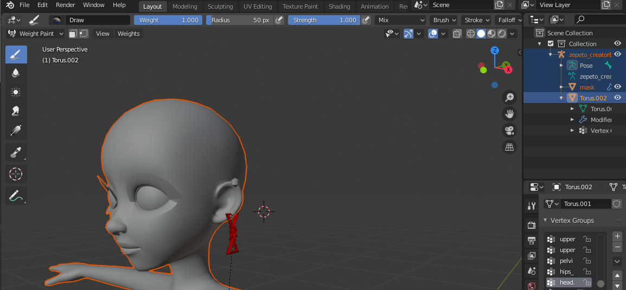626x290 pixels.
Task: Open shading options dropdown arrow
Action: pos(512,34)
